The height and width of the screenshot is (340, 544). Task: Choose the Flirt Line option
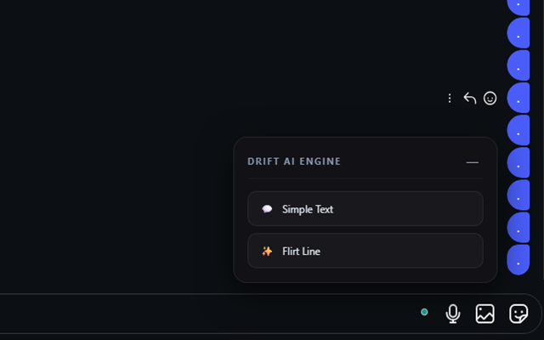pyautogui.click(x=365, y=251)
